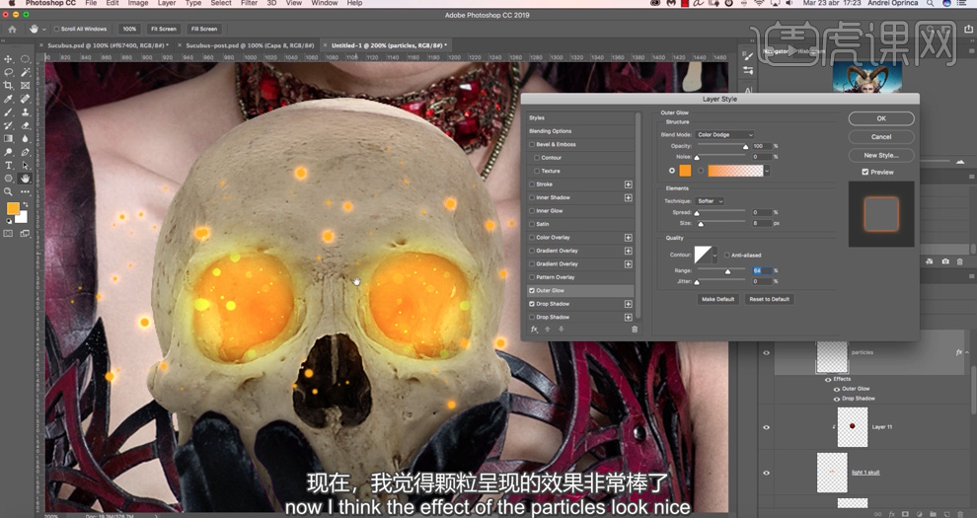Select the Brush tool
The image size is (977, 518).
(x=9, y=112)
